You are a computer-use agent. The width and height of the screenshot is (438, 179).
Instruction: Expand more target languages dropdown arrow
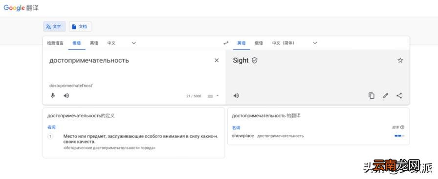(315, 43)
